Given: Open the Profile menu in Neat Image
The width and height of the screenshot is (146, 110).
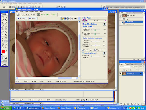Looking at the screenshot, I should pyautogui.click(x=21, y=12).
